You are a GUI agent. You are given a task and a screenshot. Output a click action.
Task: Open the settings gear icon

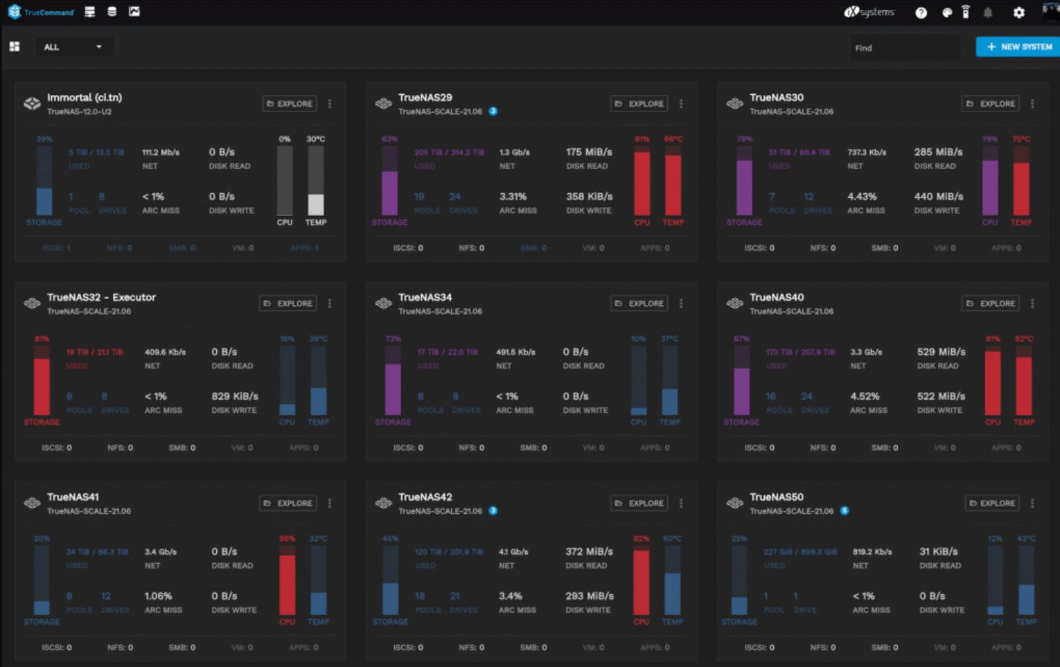(x=1018, y=12)
